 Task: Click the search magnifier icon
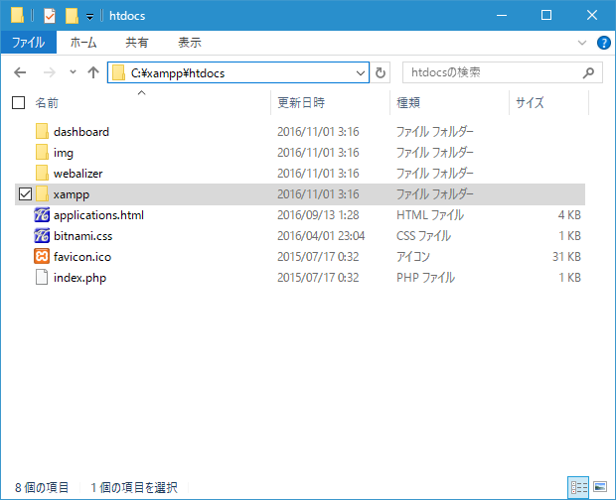tap(588, 72)
